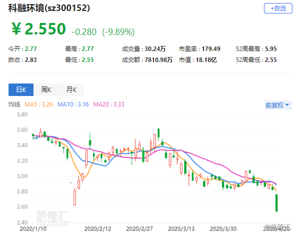Open the 前复权 adjustment dropdown
Viewport: 295px width, 234px height.
278,105
